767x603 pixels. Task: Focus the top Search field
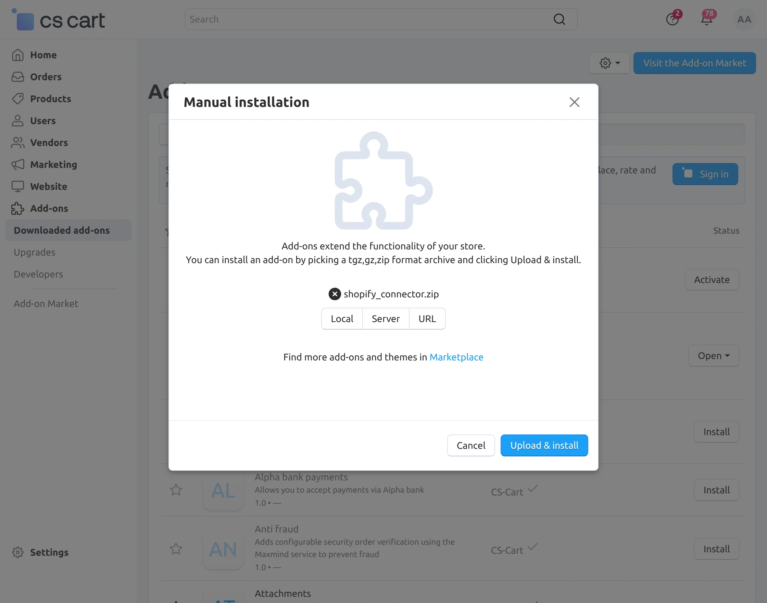pyautogui.click(x=367, y=20)
